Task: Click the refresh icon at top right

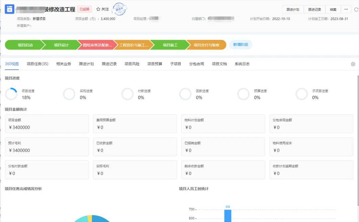Action: coord(356,10)
